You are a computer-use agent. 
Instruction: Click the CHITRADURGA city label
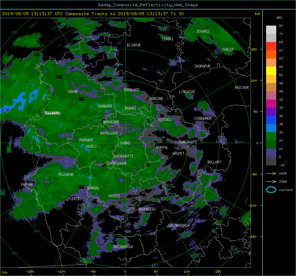179,225
